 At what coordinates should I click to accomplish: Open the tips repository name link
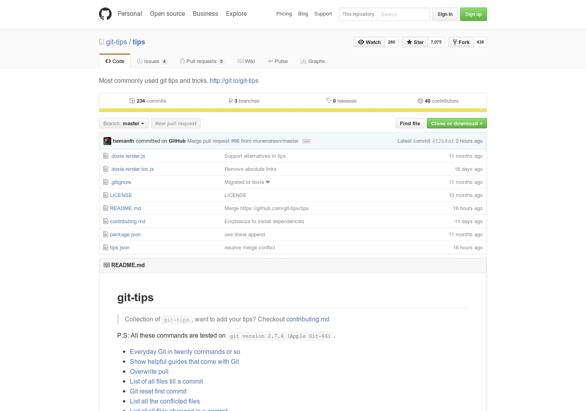[139, 42]
